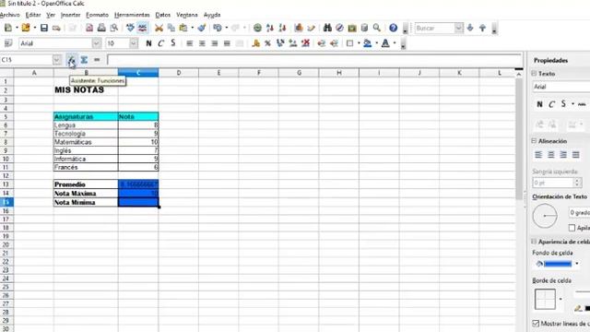Screen dimensions: 590x332
Task: Export directly as PDF icon
Action: point(89,28)
